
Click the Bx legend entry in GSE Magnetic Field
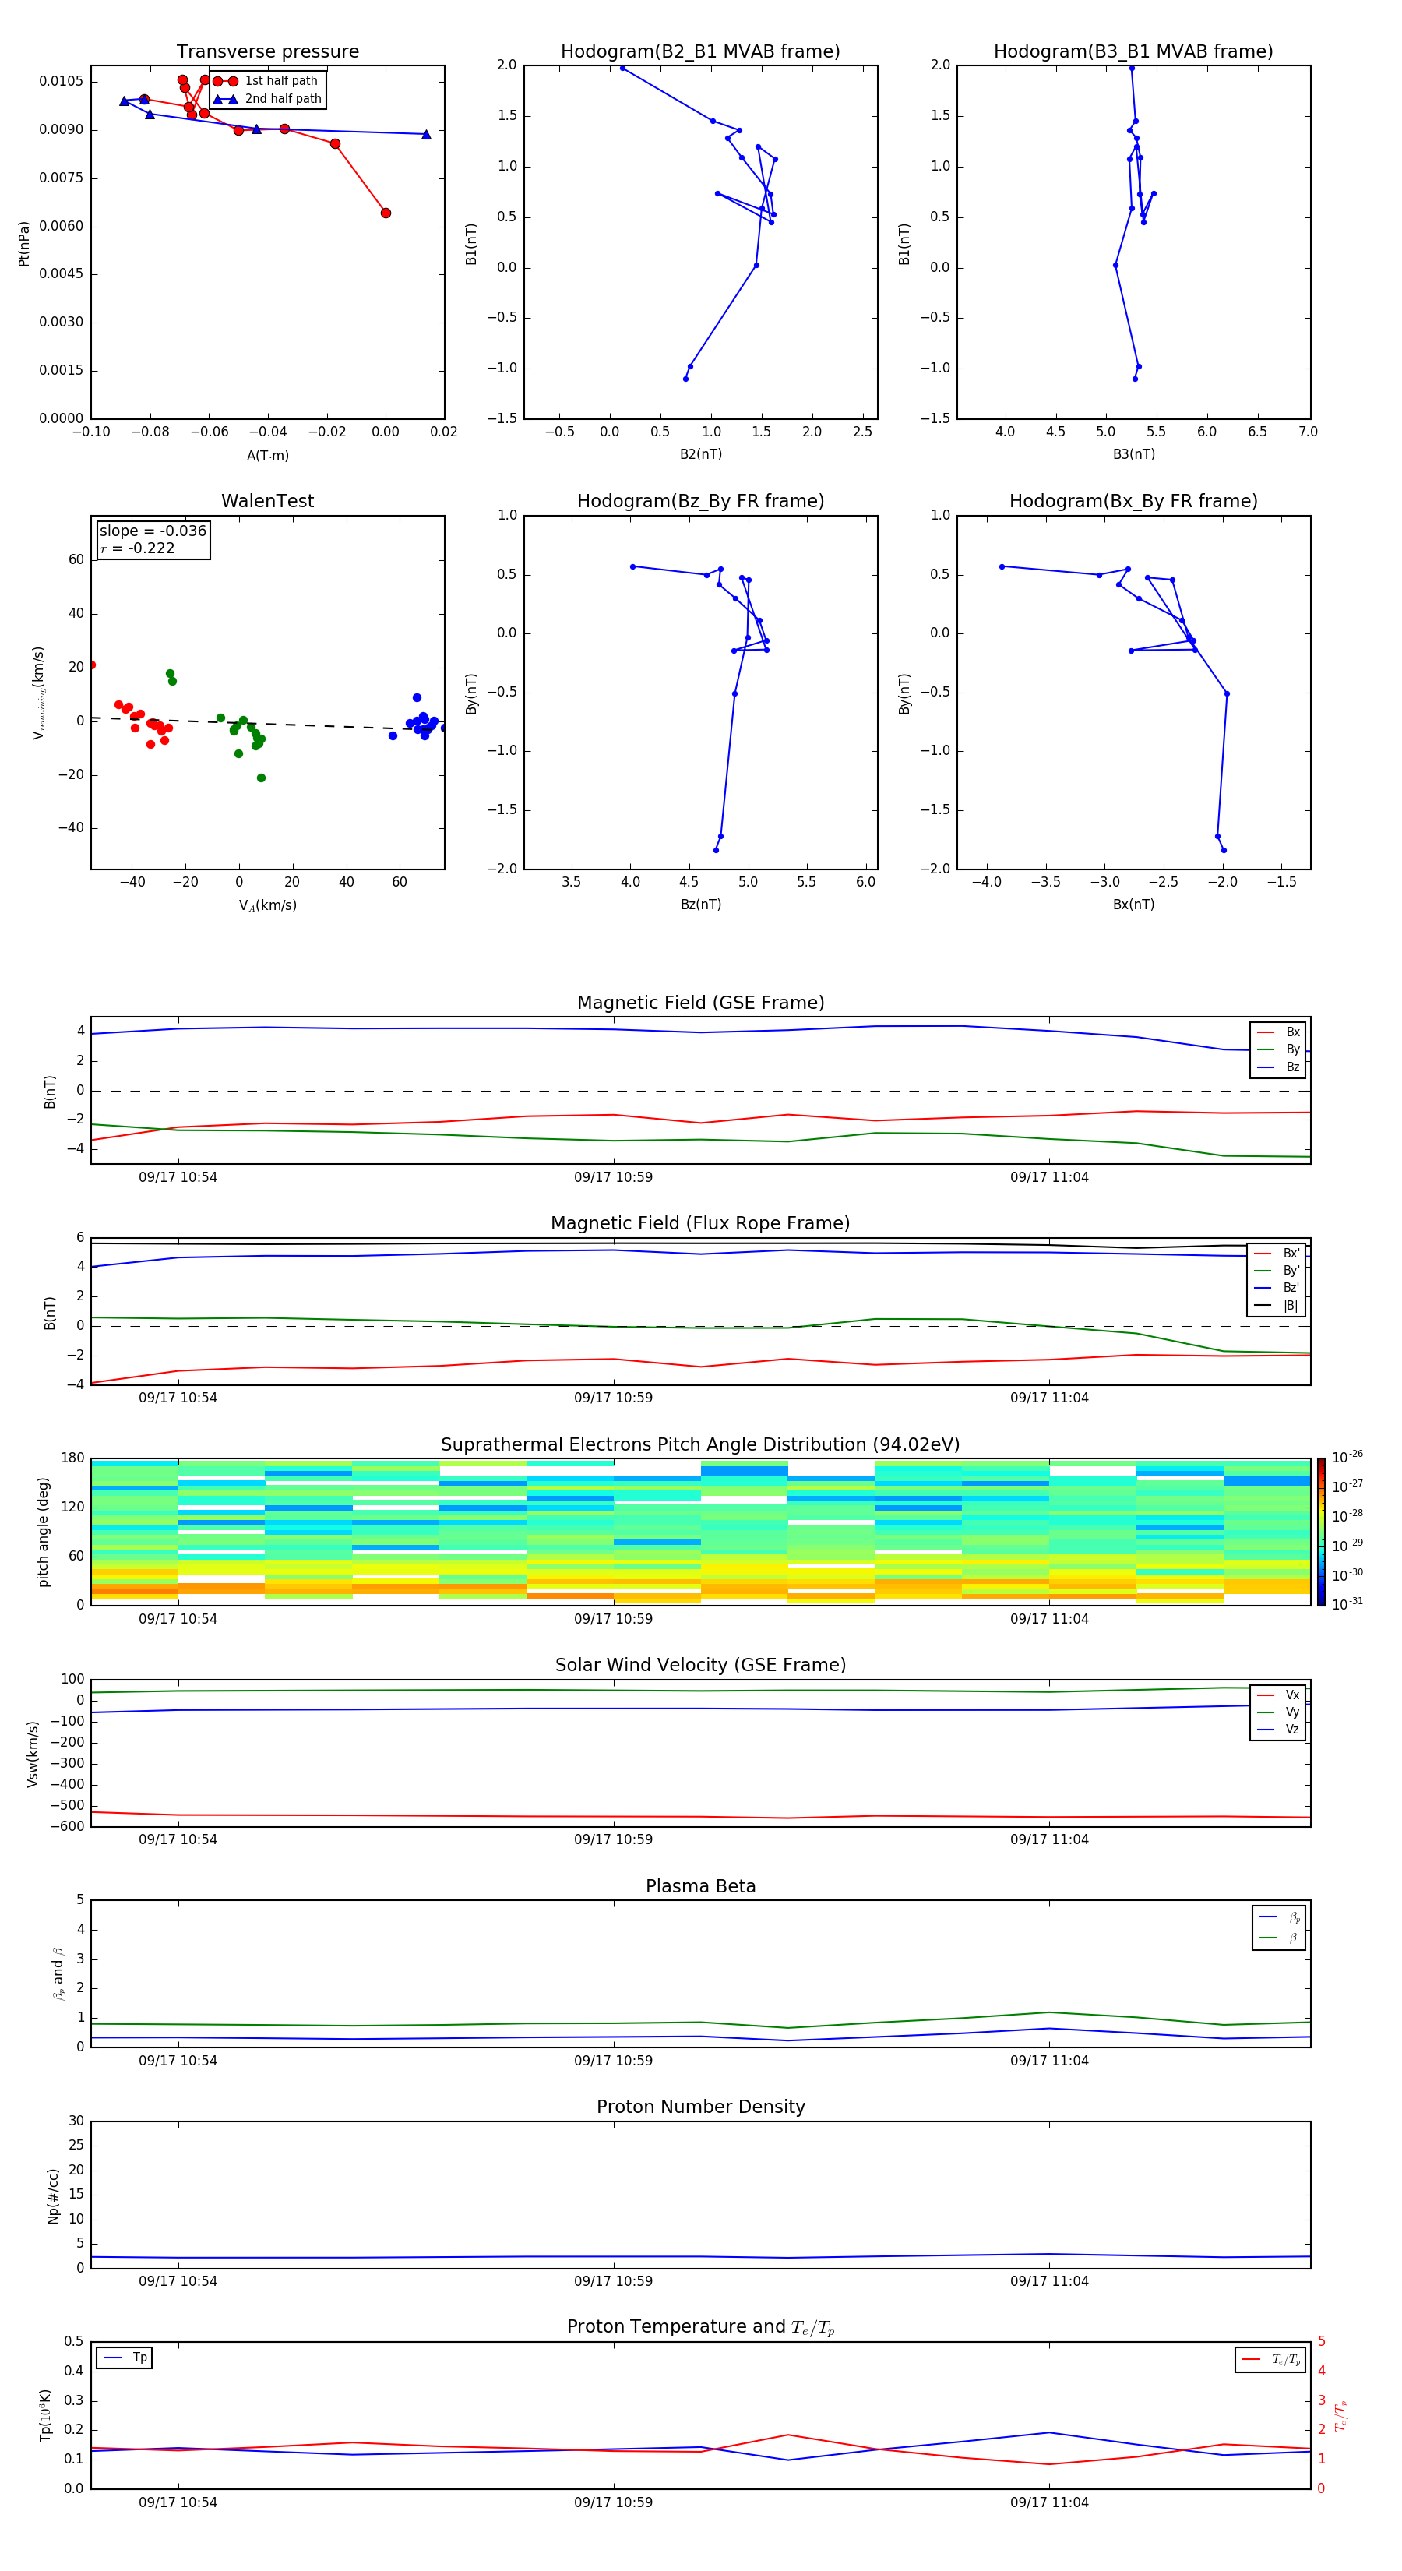pos(1278,1032)
